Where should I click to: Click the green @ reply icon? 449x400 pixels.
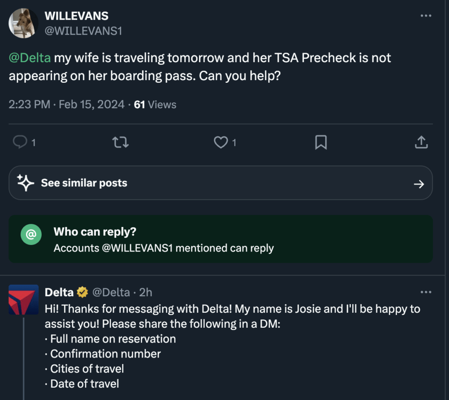click(x=31, y=235)
